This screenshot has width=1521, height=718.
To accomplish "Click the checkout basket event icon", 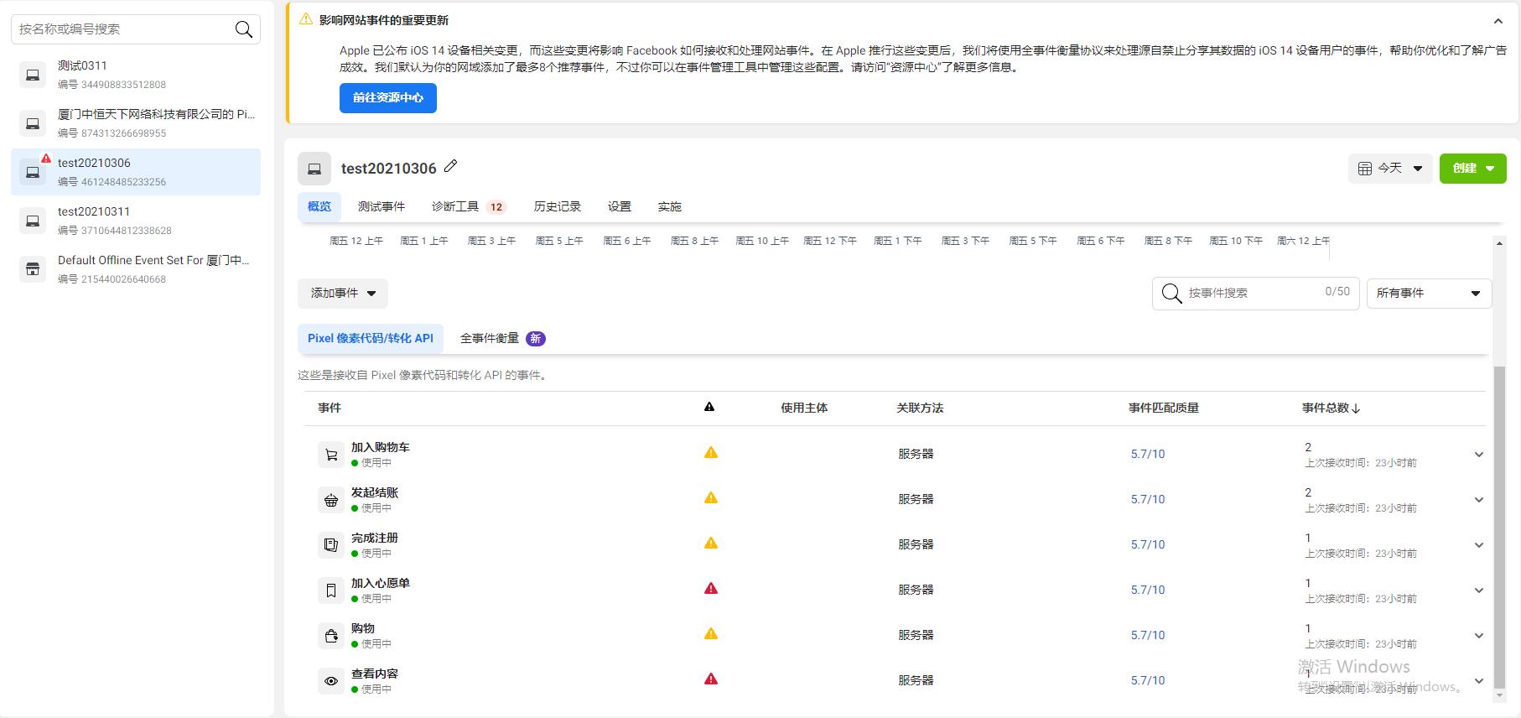I will (331, 500).
